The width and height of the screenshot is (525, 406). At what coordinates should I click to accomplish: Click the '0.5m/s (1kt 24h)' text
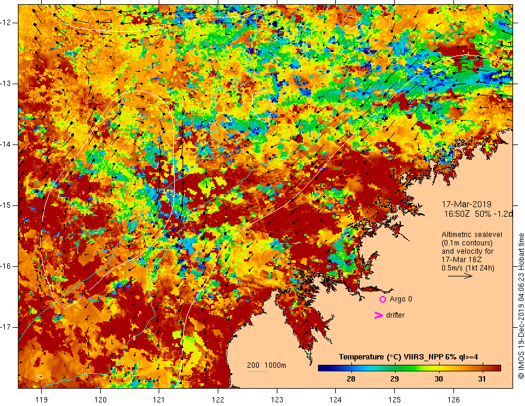pos(468,268)
